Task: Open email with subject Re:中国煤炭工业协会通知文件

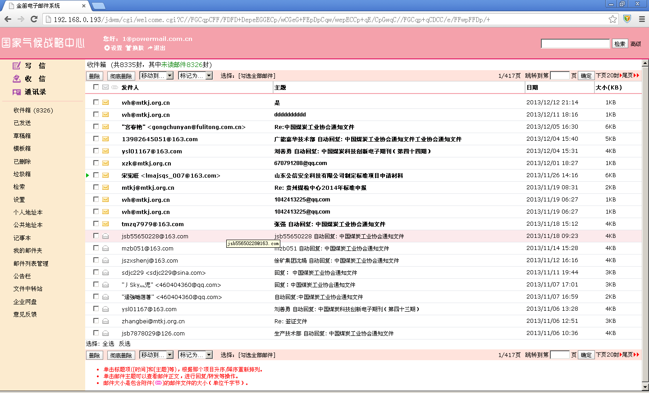Action: 314,127
